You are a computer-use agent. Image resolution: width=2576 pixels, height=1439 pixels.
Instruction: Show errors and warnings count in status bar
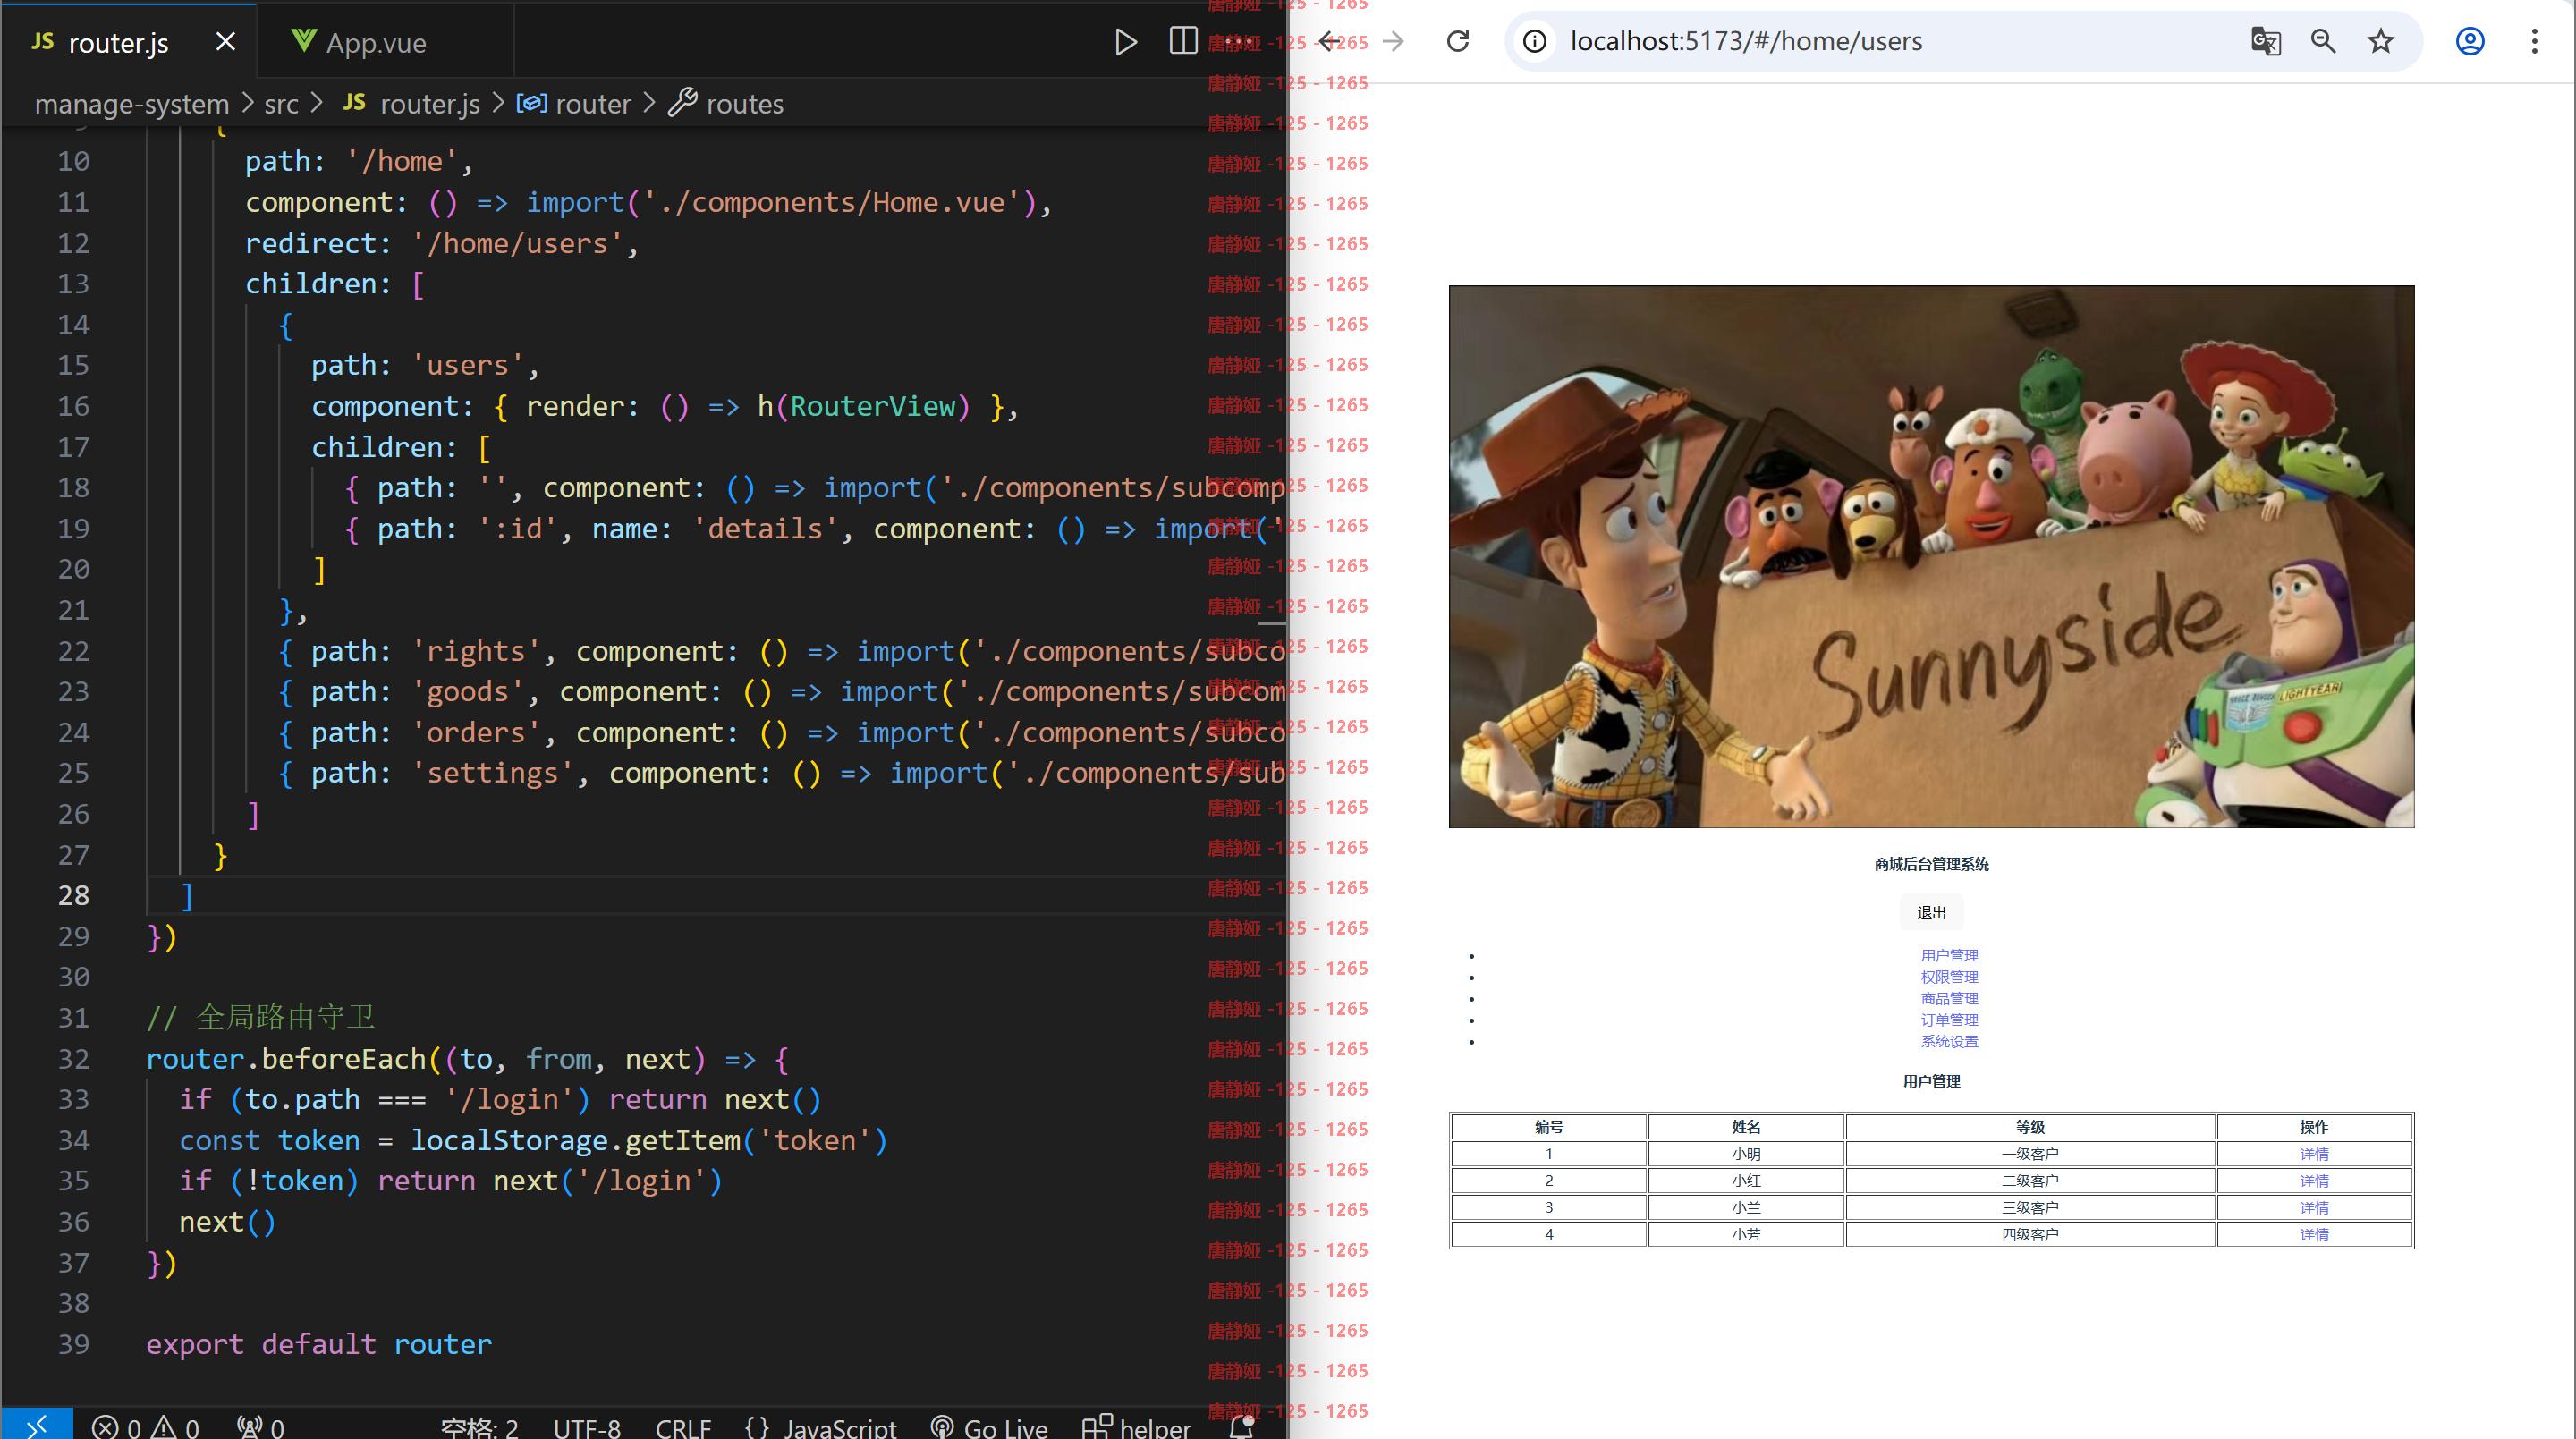(x=146, y=1427)
